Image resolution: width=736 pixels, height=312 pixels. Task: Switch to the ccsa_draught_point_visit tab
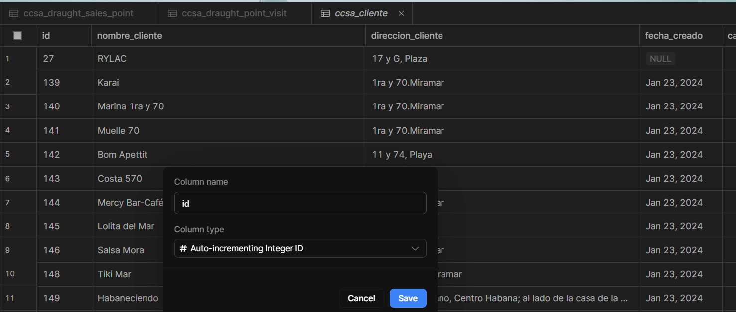click(x=234, y=13)
